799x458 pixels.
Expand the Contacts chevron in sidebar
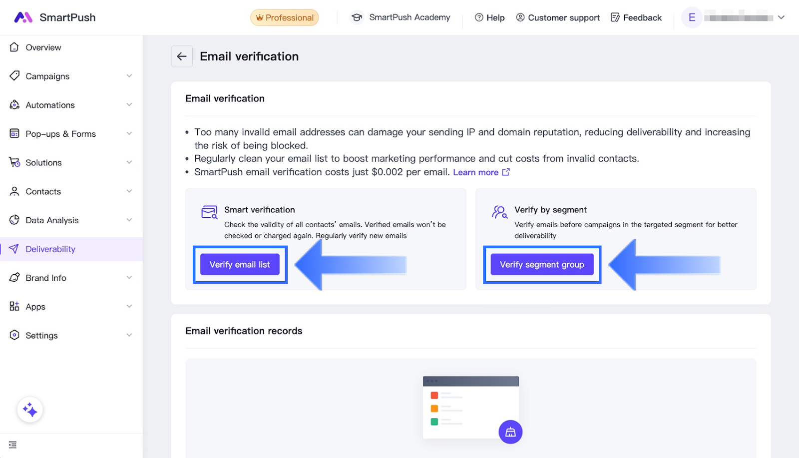pyautogui.click(x=129, y=191)
